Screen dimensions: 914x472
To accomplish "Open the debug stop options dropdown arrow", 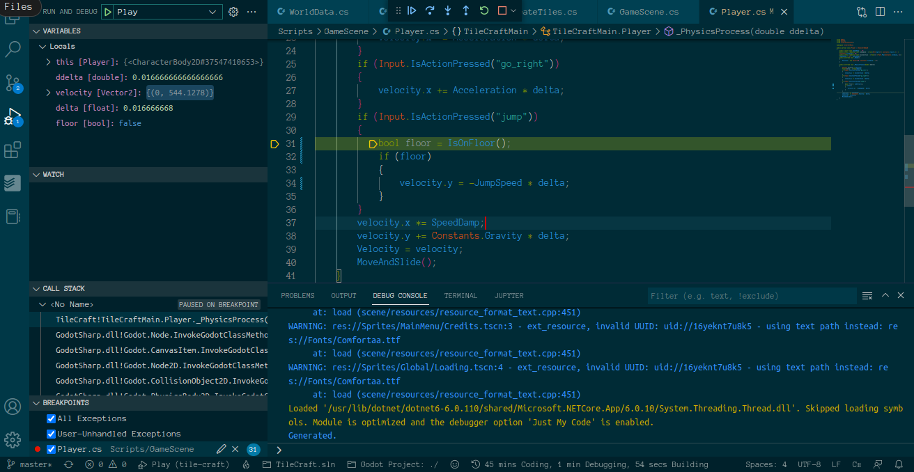I will 514,10.
